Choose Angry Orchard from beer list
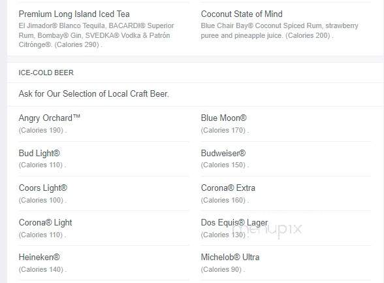This screenshot has height=283, width=384. pyautogui.click(x=49, y=118)
